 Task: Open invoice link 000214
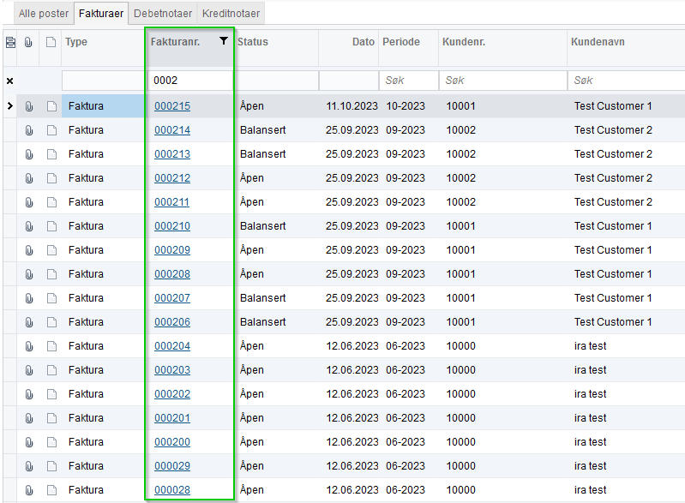tap(172, 130)
